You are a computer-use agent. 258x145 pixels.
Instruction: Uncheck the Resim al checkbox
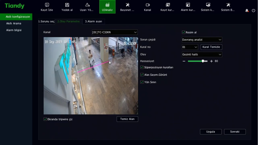pyautogui.click(x=184, y=32)
